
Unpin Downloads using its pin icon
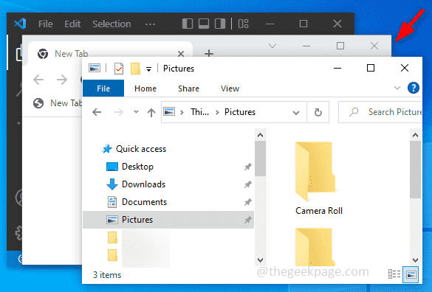point(247,184)
